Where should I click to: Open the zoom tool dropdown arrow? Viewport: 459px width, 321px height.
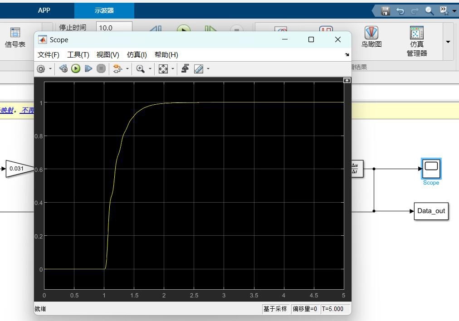click(x=150, y=69)
